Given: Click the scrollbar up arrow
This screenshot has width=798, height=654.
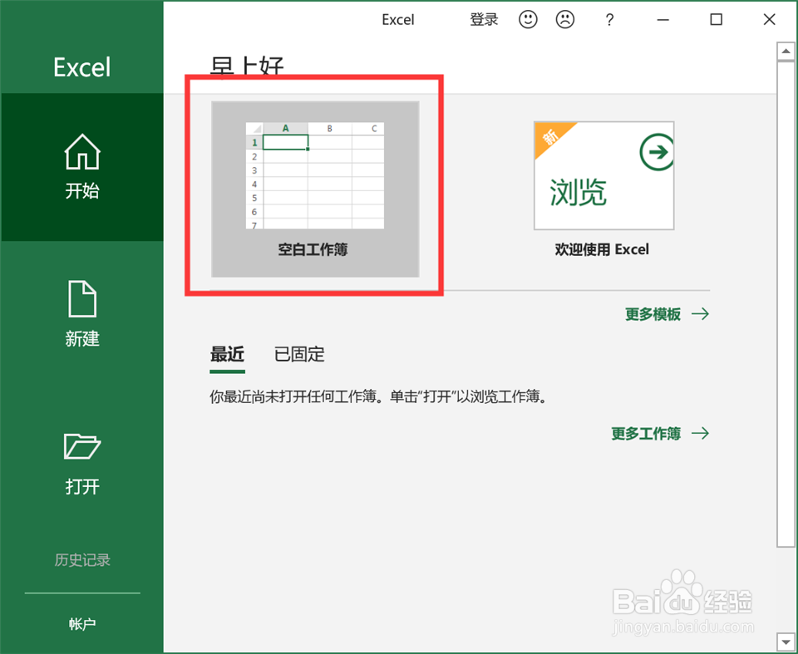Looking at the screenshot, I should pos(786,51).
